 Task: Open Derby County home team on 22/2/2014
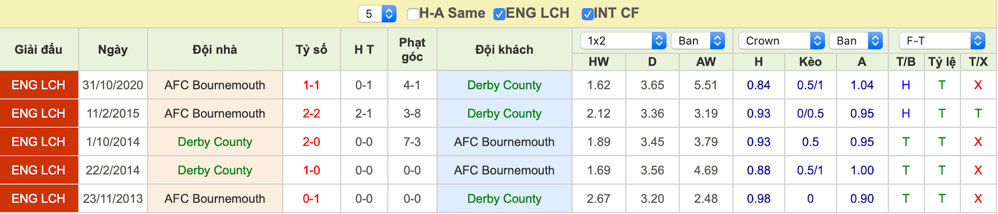(215, 170)
